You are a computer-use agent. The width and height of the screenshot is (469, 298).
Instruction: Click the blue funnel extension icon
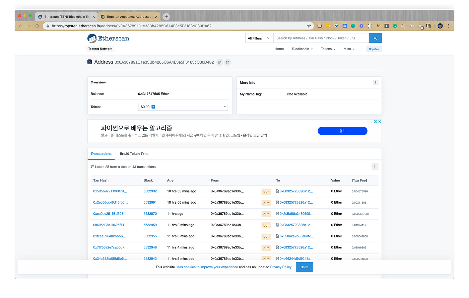(336, 26)
